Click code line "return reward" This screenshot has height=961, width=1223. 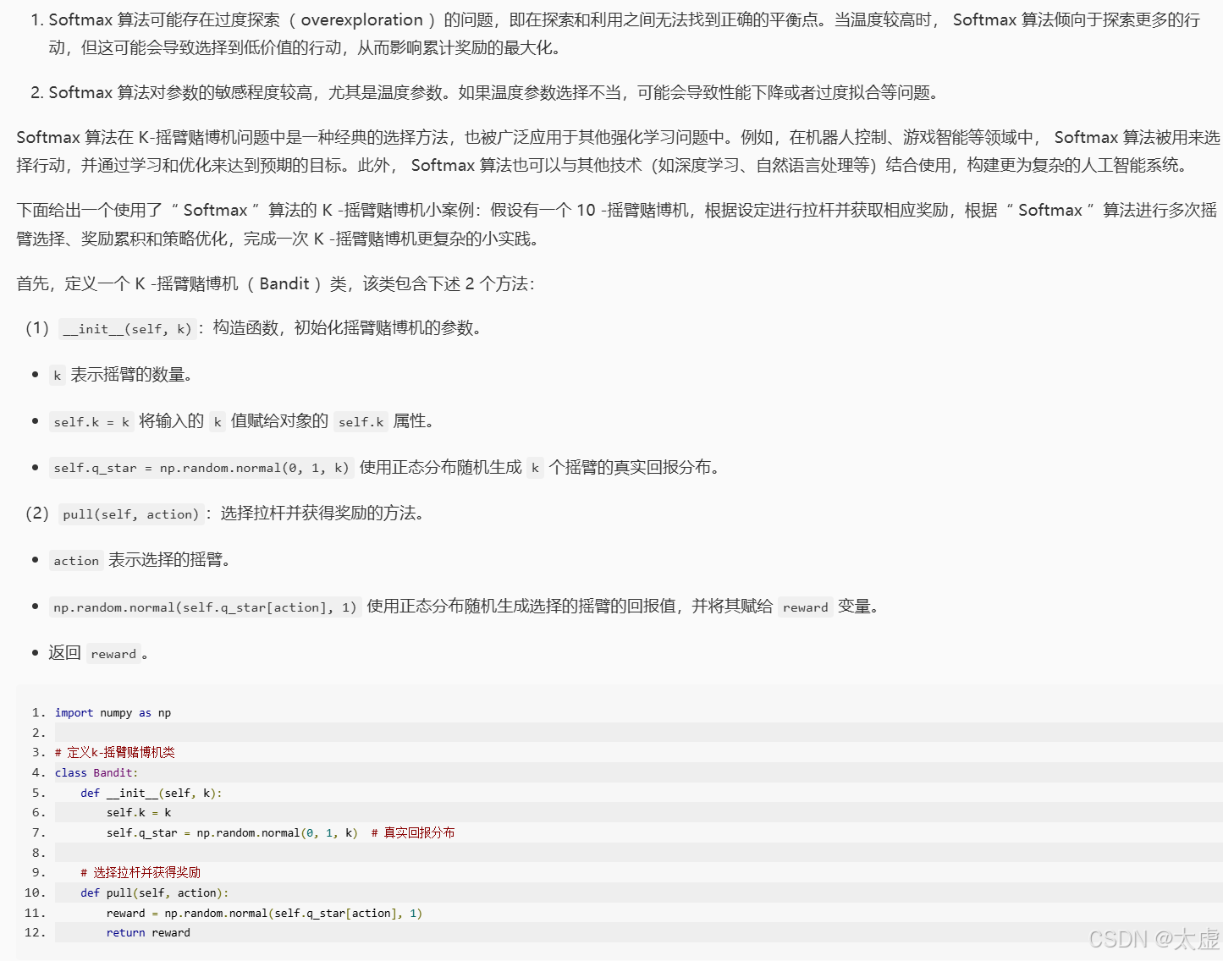click(148, 933)
